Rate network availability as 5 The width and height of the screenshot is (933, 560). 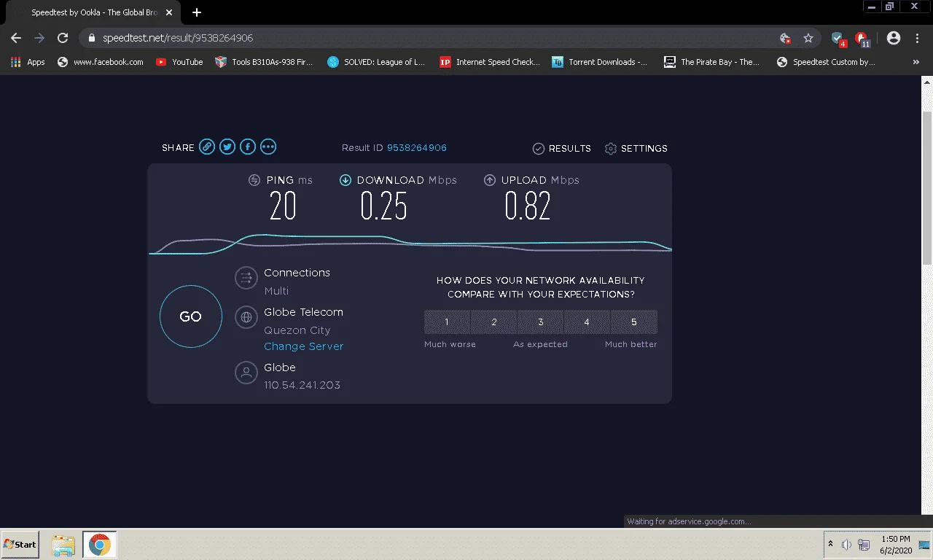point(634,322)
